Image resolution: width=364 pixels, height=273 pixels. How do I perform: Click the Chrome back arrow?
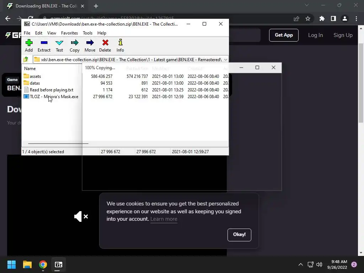point(8,18)
